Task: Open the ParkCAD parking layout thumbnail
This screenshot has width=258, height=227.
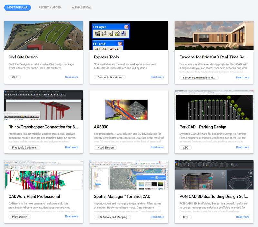Action: click(214, 105)
